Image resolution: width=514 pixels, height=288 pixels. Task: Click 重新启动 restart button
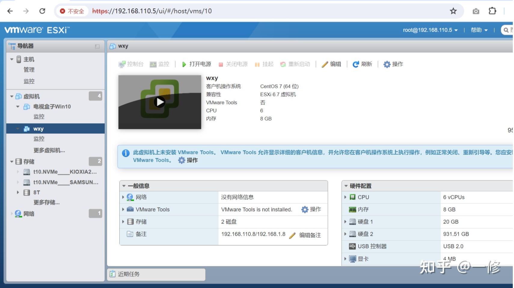pos(295,64)
